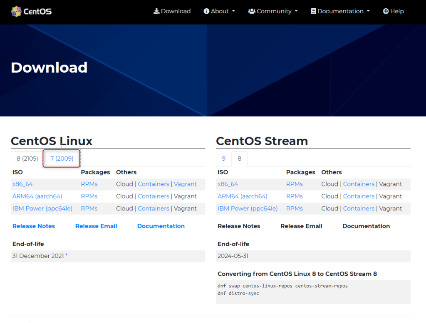Open CentOS Linux Release Notes link
426x323 pixels.
click(x=34, y=226)
